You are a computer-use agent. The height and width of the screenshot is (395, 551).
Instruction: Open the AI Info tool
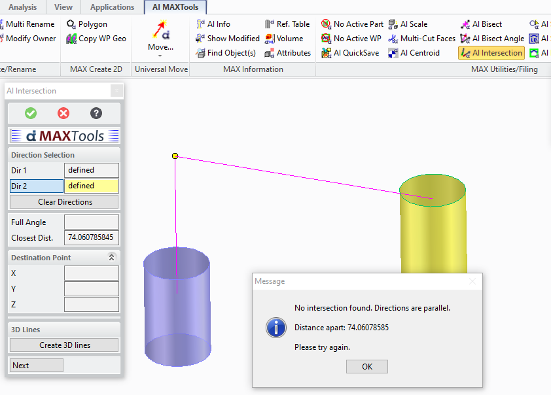219,24
